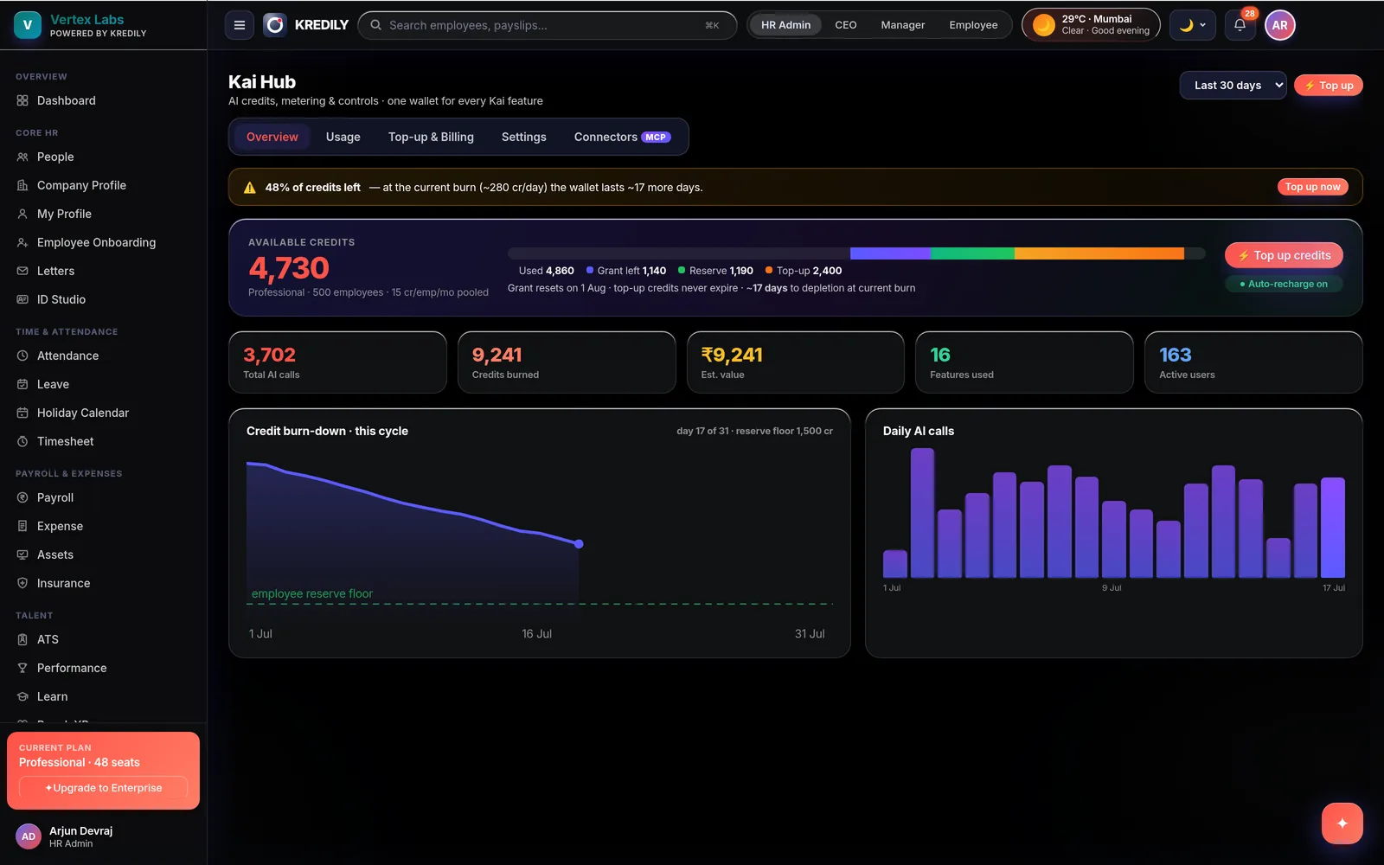Toggle the Auto-recharge on pill
This screenshot has width=1384, height=865.
click(x=1284, y=284)
